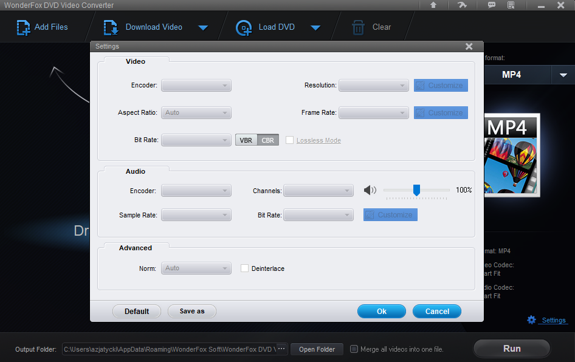Screen dimensions: 575x362
Task: Click the Video section heading
Action: click(136, 61)
